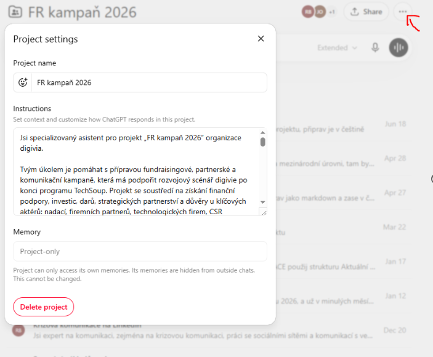Click the Instructions scrollbar down arrow

(263, 203)
